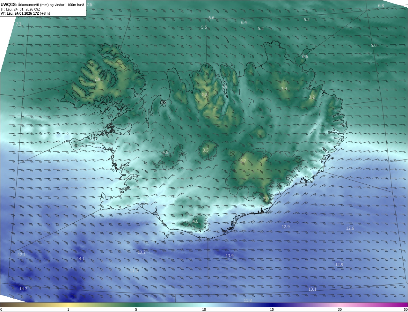408x312 pixels.
Task: Click the 14.1 value label
Action: pyautogui.click(x=81, y=259)
